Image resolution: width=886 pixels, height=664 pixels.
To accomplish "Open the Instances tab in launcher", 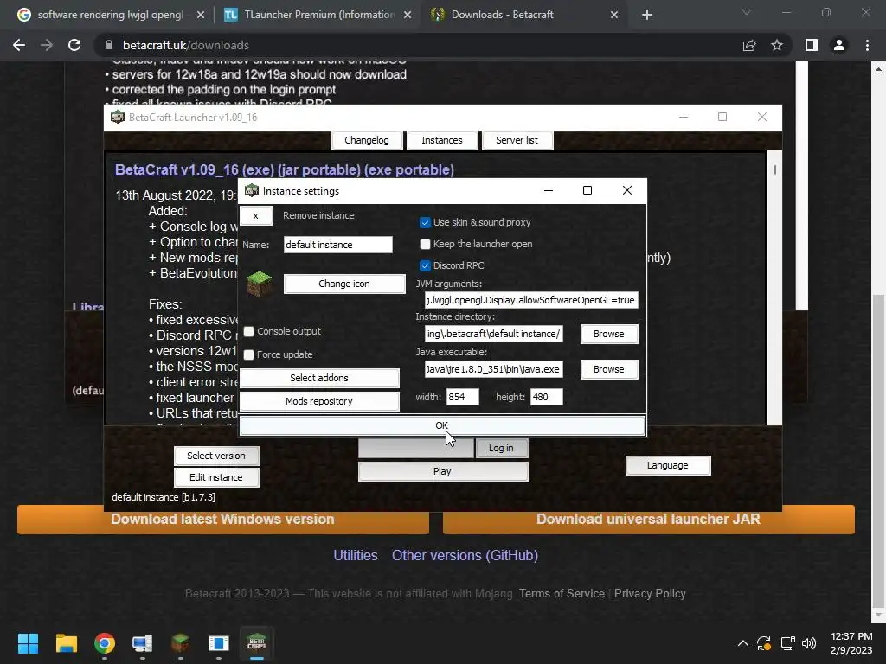I will tap(442, 140).
